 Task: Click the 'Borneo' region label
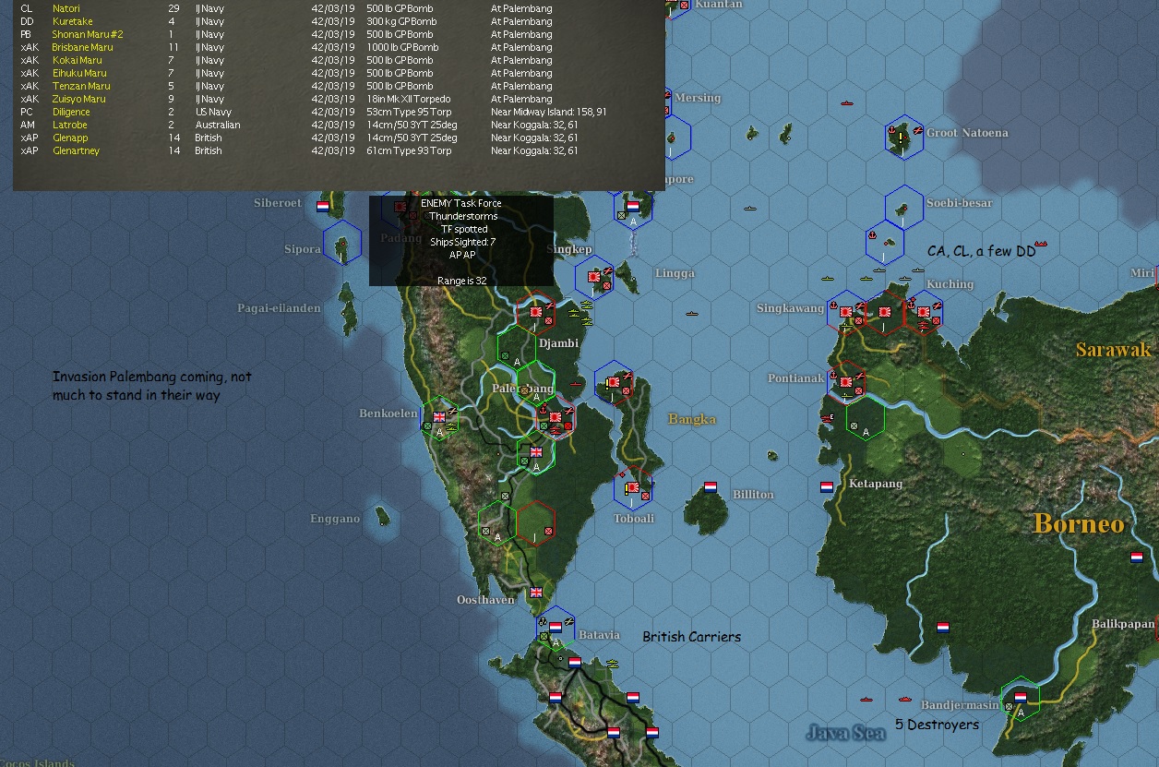[1080, 523]
